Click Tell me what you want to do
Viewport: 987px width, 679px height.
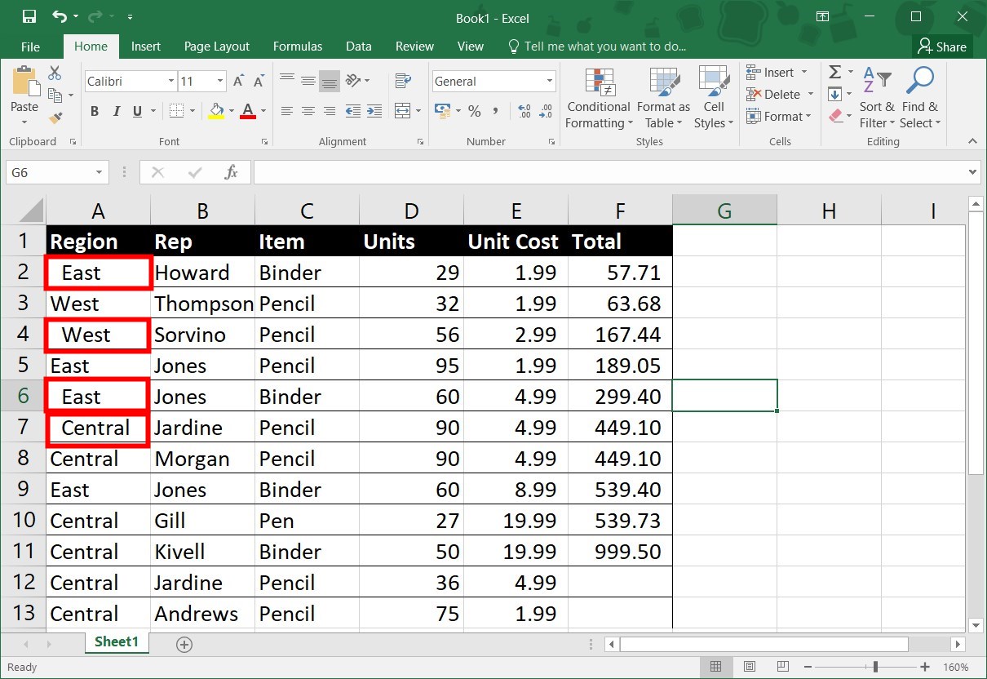(x=597, y=47)
